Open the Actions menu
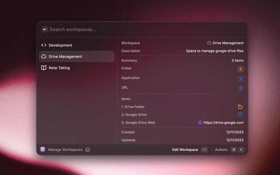Image resolution: width=280 pixels, height=175 pixels. (x=221, y=150)
